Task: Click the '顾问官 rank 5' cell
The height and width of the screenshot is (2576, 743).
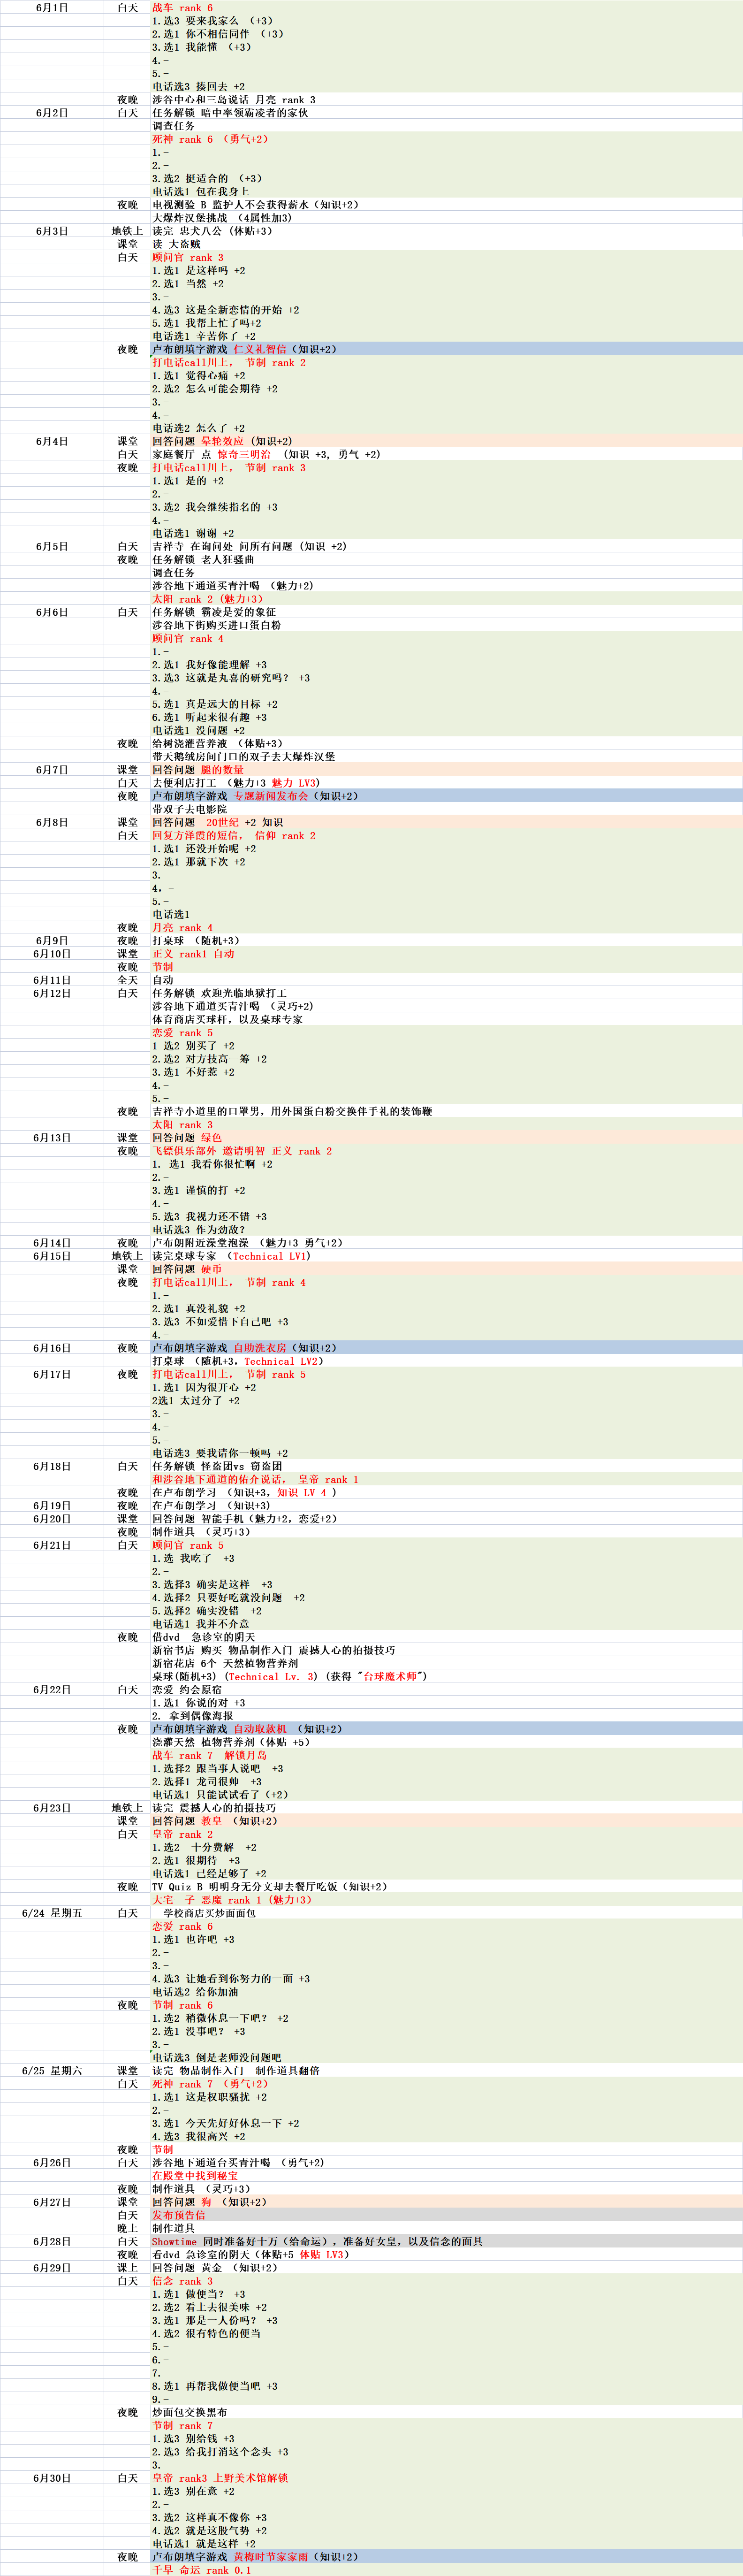Action: [x=446, y=1544]
